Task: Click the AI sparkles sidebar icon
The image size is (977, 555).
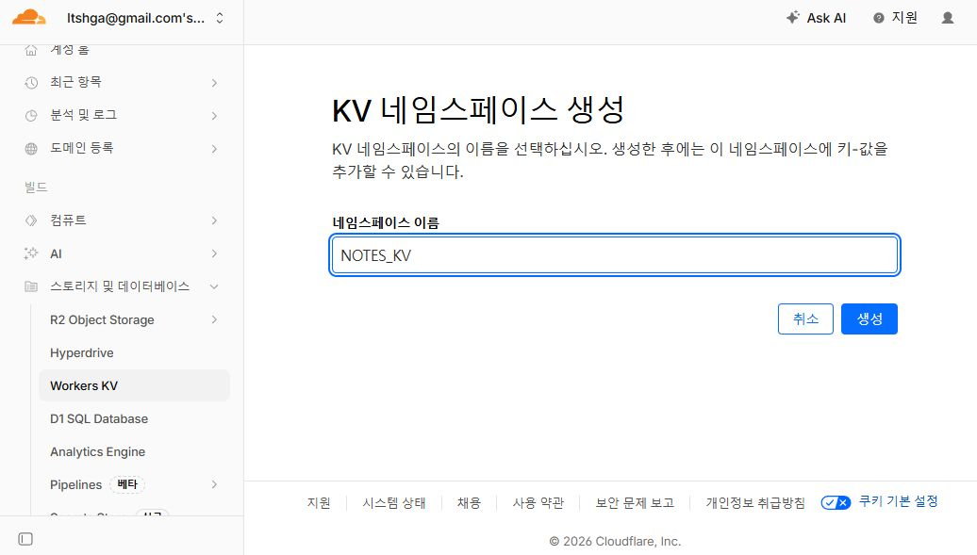Action: click(x=31, y=253)
